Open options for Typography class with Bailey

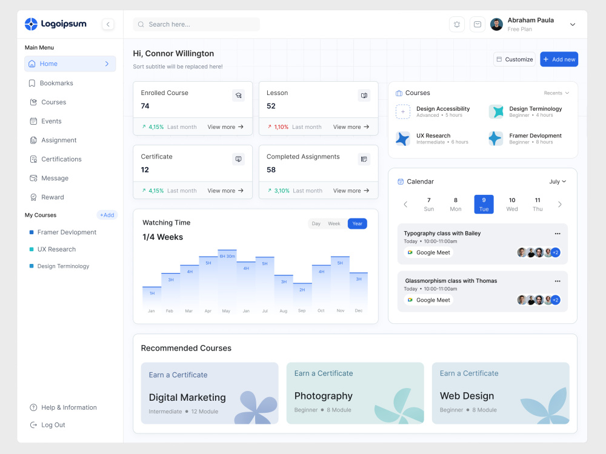coord(558,234)
